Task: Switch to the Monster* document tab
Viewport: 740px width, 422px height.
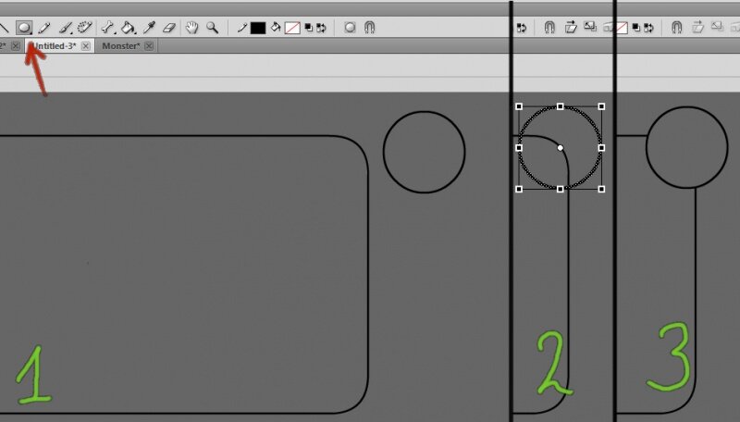Action: (x=120, y=45)
